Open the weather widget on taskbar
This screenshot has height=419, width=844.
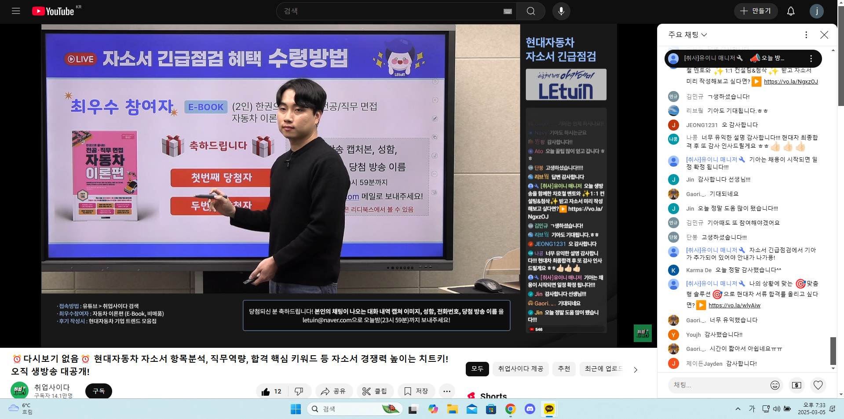click(21, 408)
